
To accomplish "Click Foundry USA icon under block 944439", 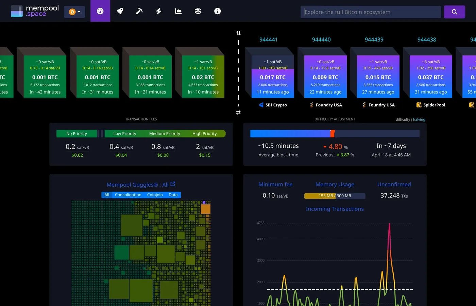I will [x=364, y=105].
